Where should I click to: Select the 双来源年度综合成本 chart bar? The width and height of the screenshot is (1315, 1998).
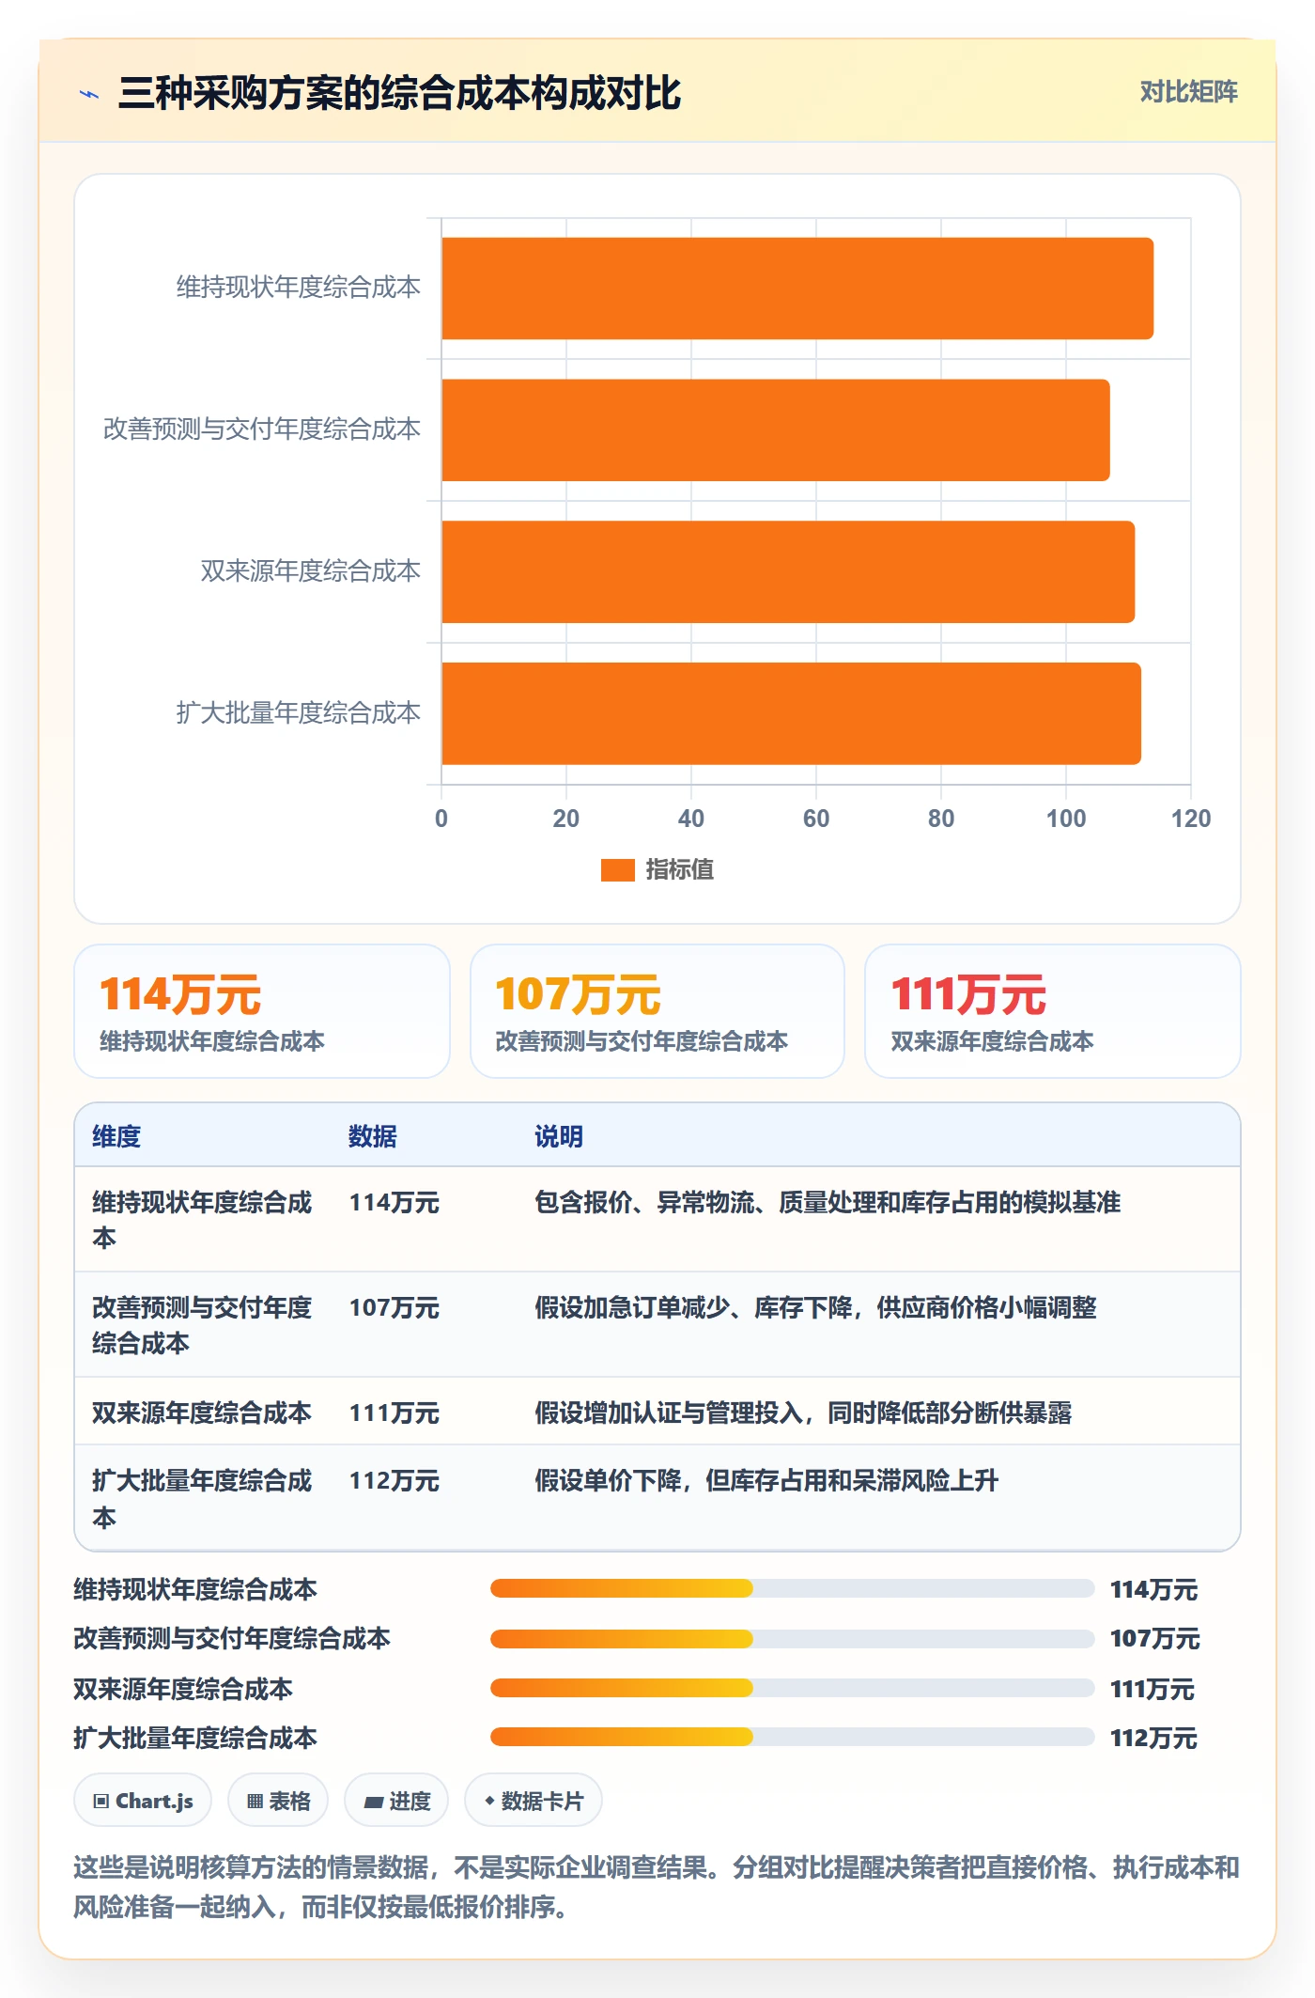point(788,571)
